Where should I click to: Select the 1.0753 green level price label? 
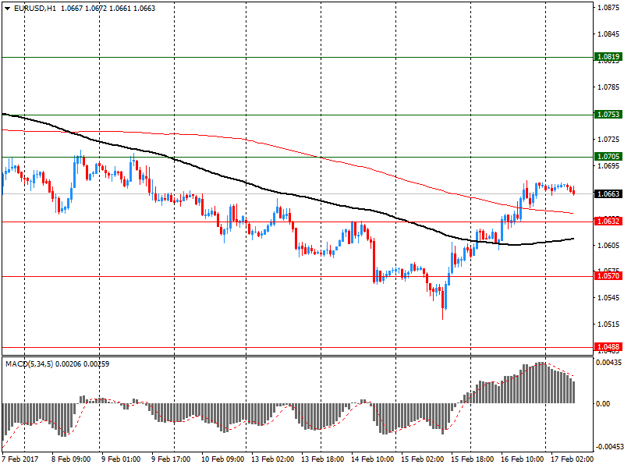[608, 115]
